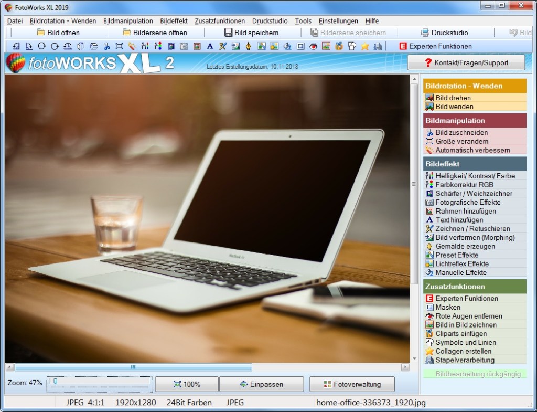Click the paint bucket manual effects toolbar icon

click(287, 46)
